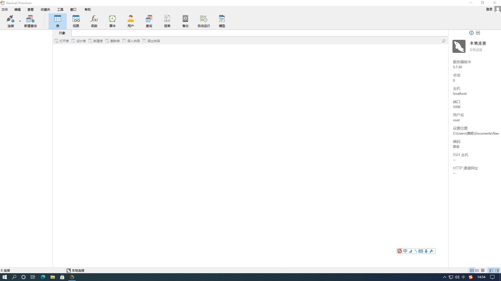
Task: Toggle the left navigation pane visibility
Action: pyautogui.click(x=491, y=270)
